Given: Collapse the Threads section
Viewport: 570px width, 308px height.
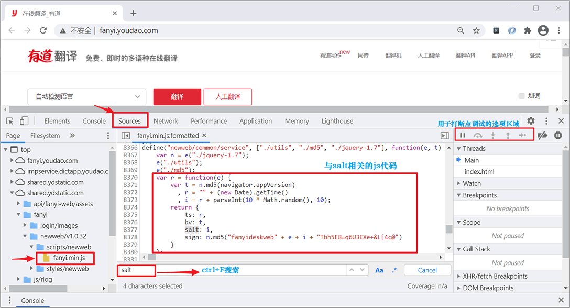Looking at the screenshot, I should tap(459, 148).
